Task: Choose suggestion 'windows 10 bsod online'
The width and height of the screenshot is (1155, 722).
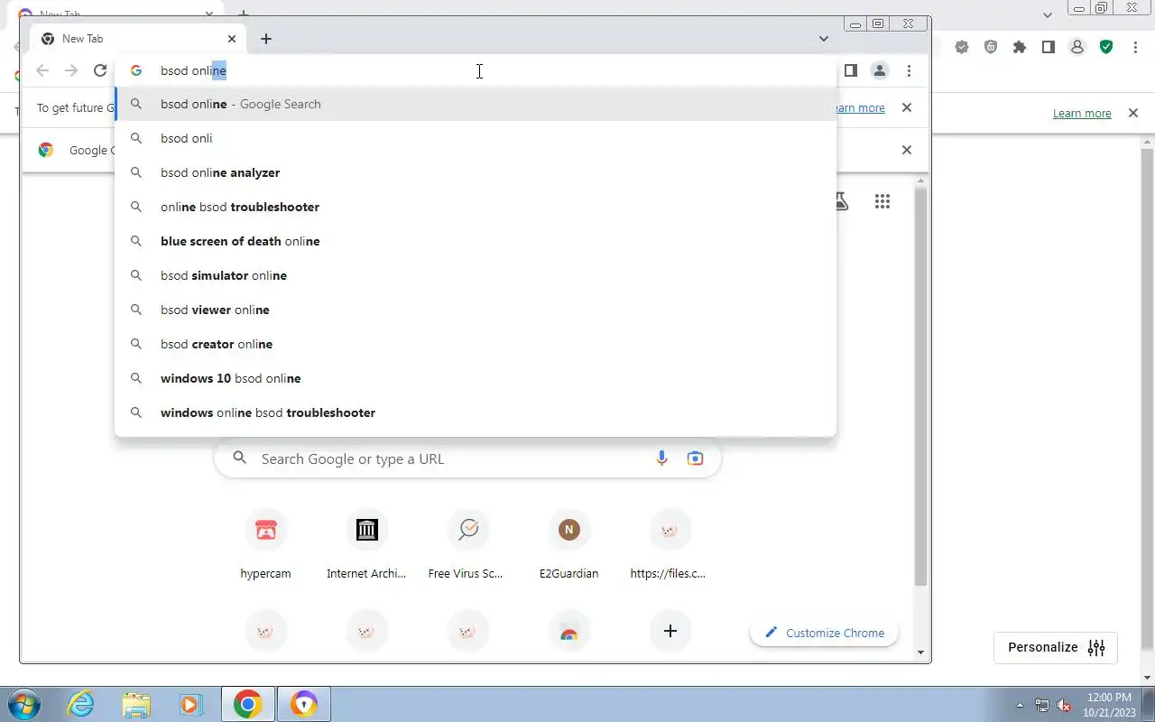Action: click(476, 378)
